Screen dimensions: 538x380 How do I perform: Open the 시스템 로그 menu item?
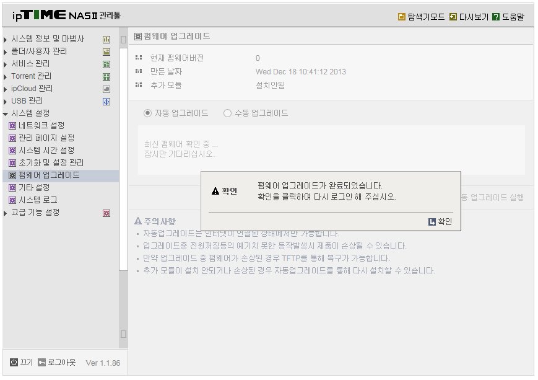33,200
